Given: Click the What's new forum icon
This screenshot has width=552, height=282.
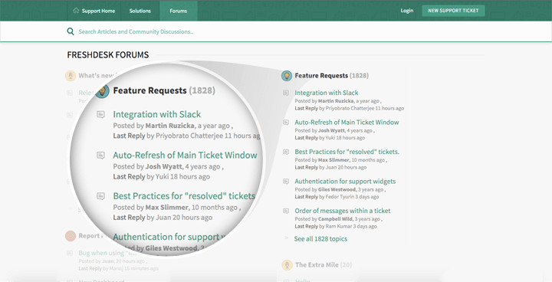Looking at the screenshot, I should [x=71, y=76].
